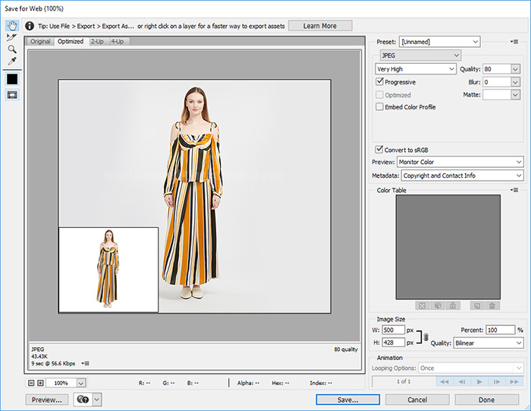Click the new color icon in Color Table
The height and width of the screenshot is (411, 531).
477,305
